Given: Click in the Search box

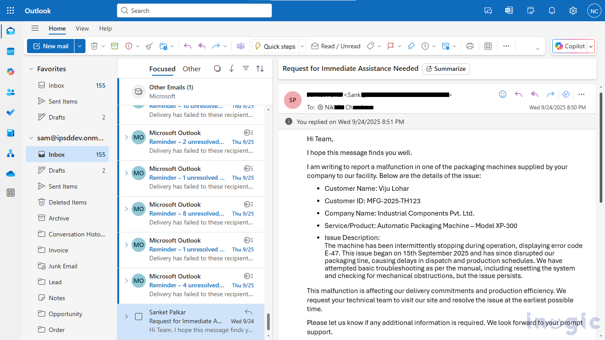Looking at the screenshot, I should point(195,11).
